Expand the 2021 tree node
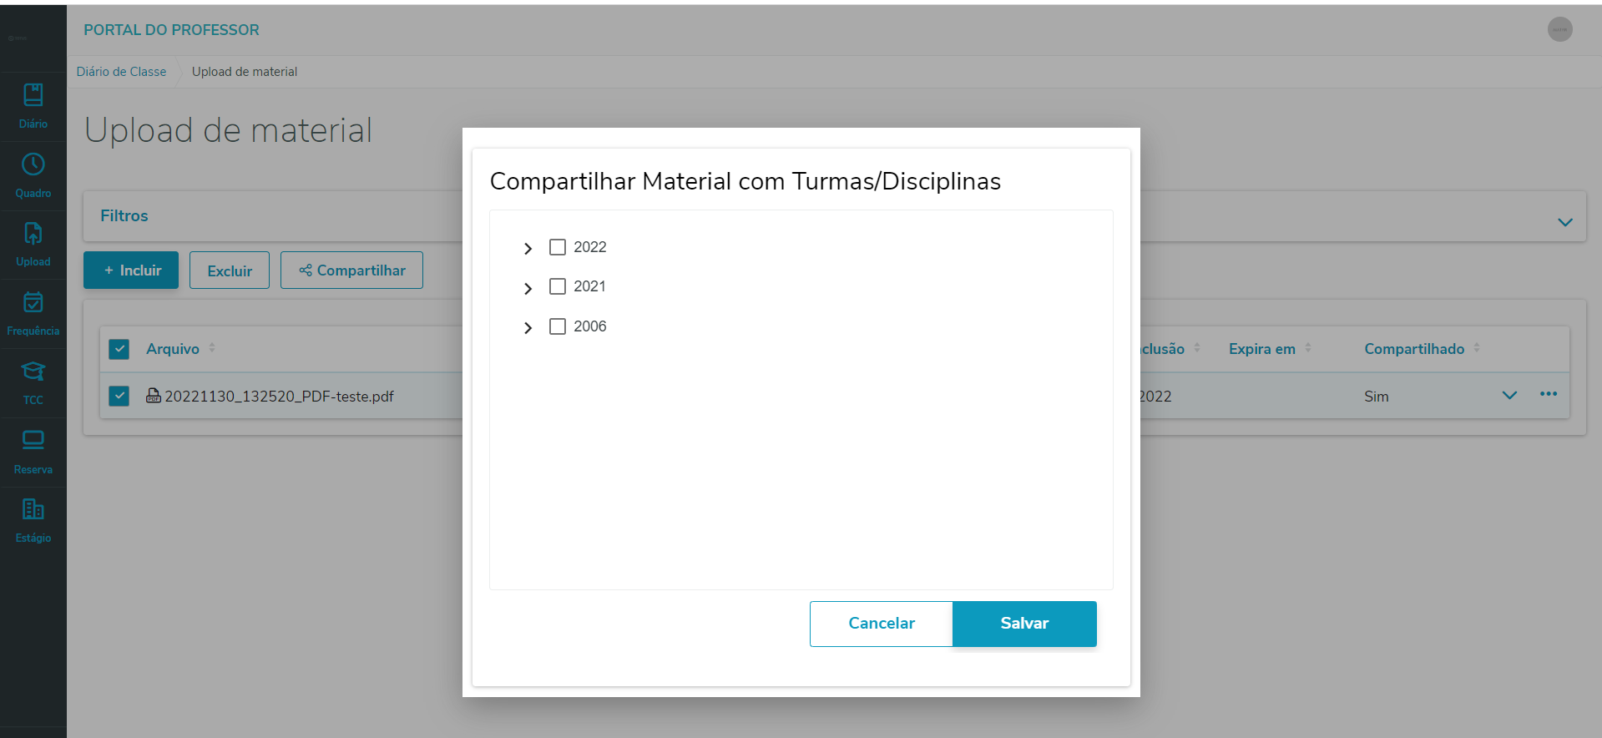1602x738 pixels. click(528, 289)
